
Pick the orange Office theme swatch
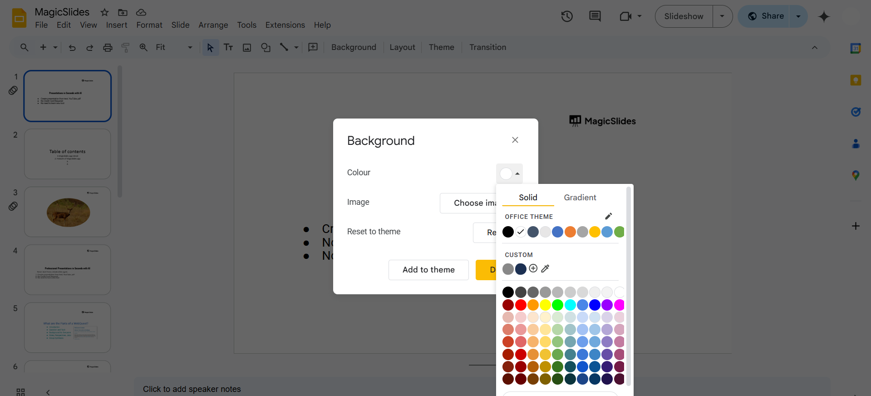tap(570, 232)
